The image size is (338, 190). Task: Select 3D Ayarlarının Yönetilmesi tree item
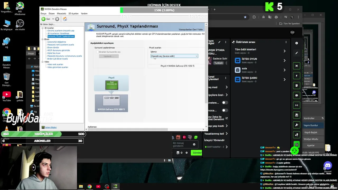58,34
